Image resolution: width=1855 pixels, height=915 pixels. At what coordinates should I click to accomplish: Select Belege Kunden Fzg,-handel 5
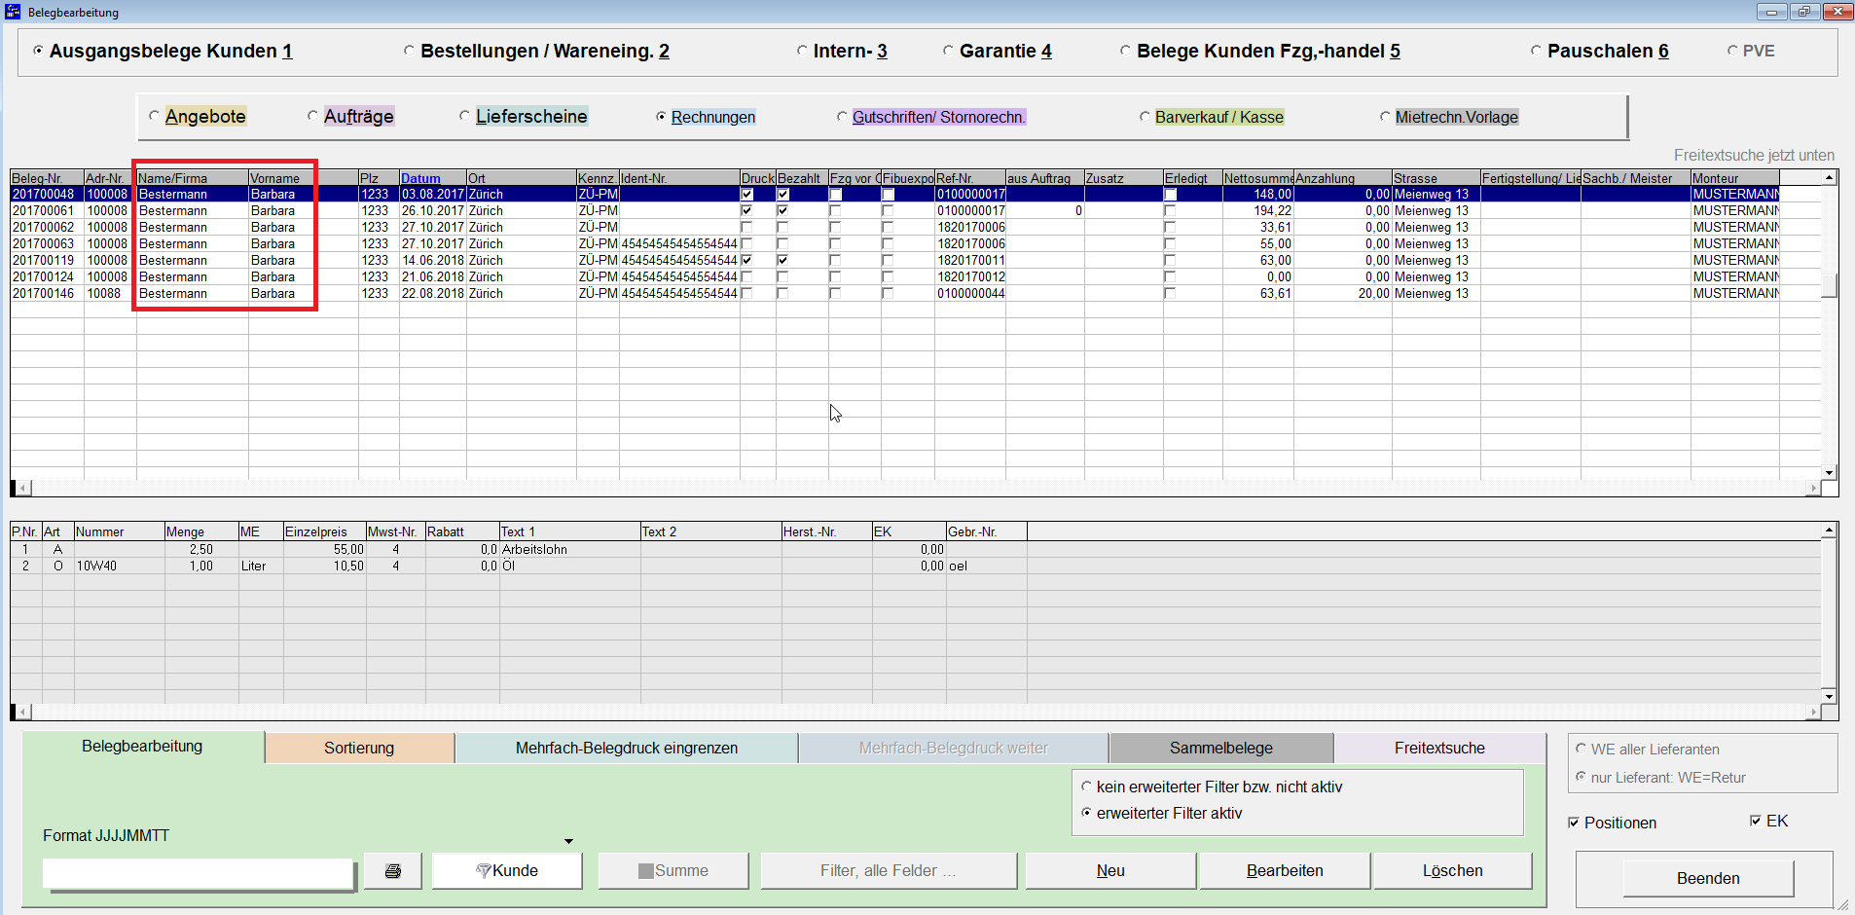(1260, 51)
